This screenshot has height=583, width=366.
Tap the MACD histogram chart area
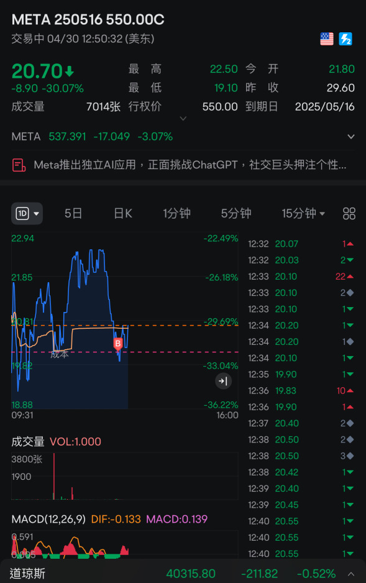(125, 544)
